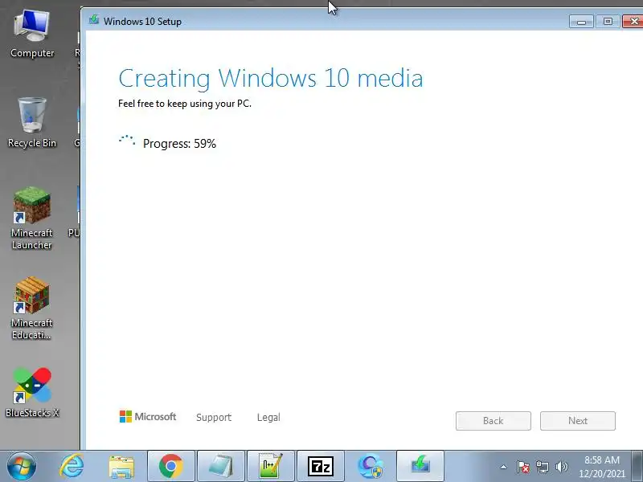Close the Windows 10 Setup window

tap(633, 22)
